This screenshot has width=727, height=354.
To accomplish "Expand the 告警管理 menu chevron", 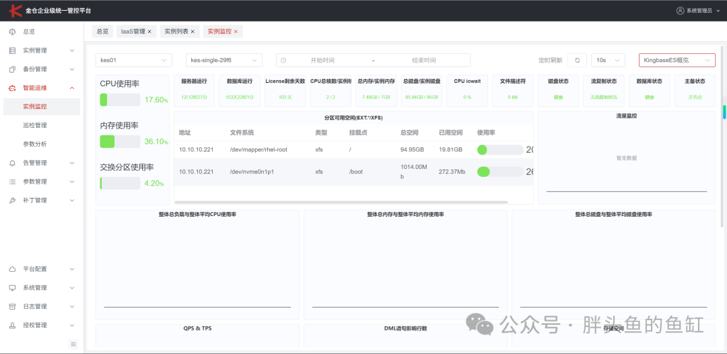I will pyautogui.click(x=72, y=163).
